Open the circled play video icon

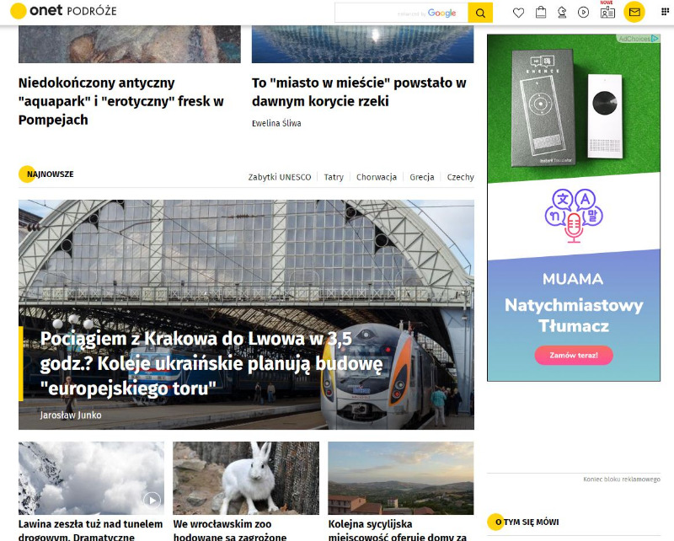[x=583, y=13]
